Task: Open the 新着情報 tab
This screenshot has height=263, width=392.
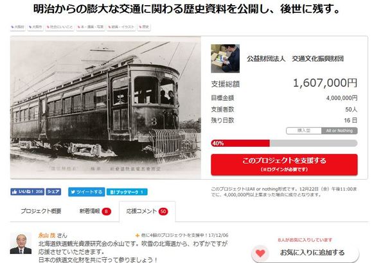Action: point(95,211)
